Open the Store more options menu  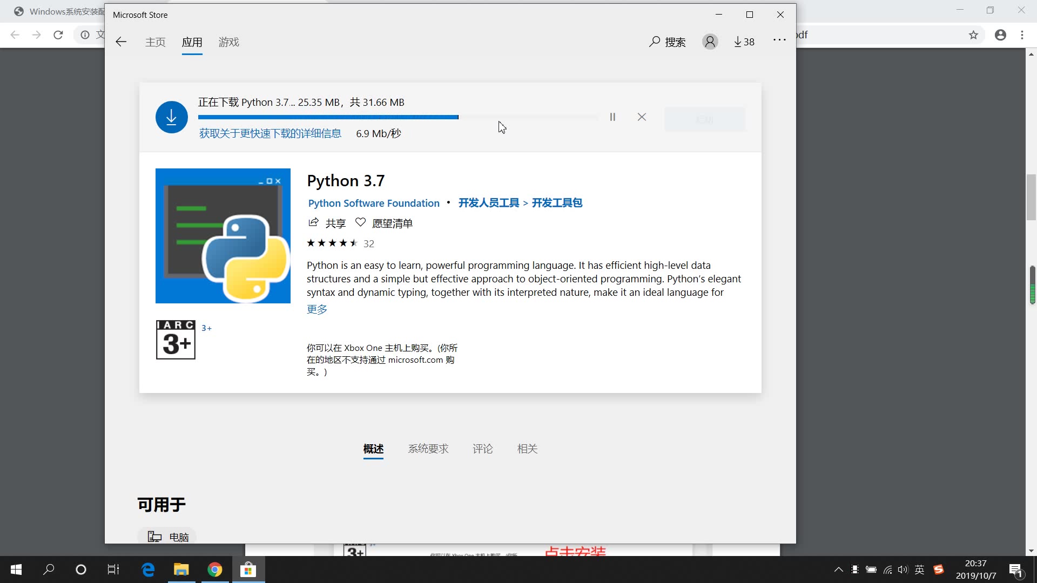[x=779, y=40]
